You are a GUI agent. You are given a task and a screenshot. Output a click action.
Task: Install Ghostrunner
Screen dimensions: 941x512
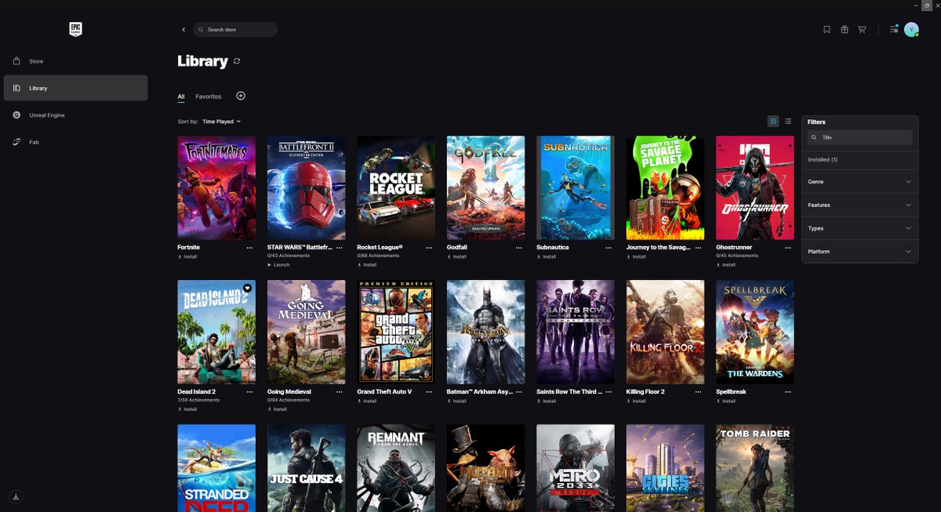[726, 265]
